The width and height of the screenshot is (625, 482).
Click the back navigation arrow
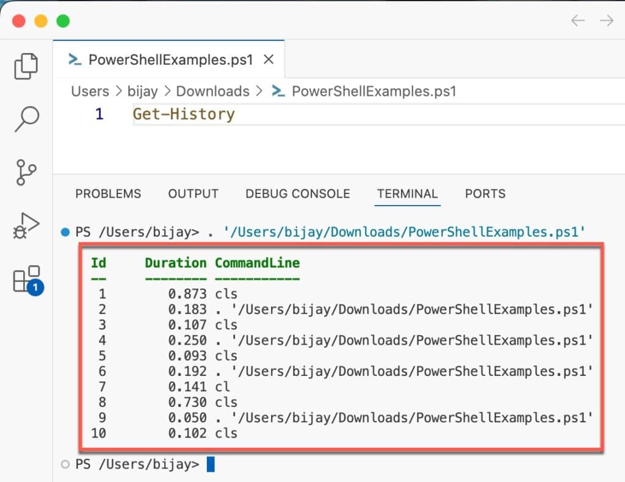pos(577,21)
